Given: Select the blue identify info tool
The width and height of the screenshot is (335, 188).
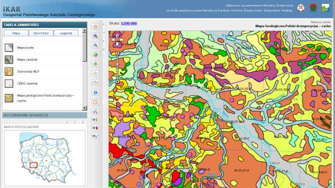Looking at the screenshot, I should (95, 92).
